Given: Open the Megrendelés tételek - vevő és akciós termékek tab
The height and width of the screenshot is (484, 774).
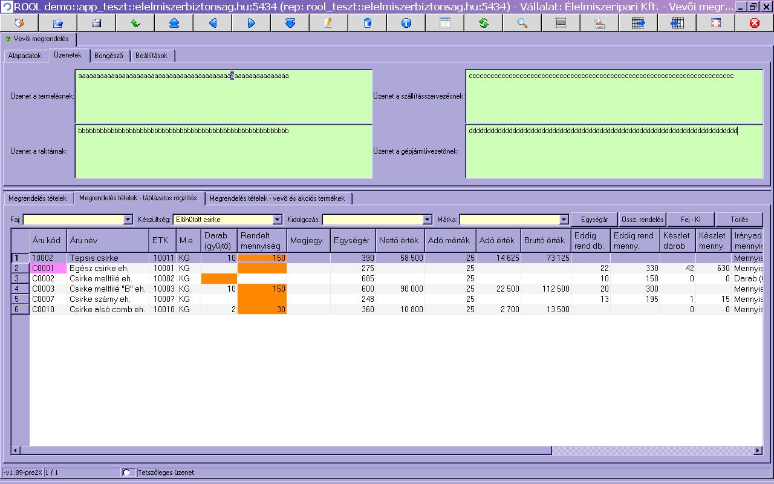Looking at the screenshot, I should (x=277, y=198).
